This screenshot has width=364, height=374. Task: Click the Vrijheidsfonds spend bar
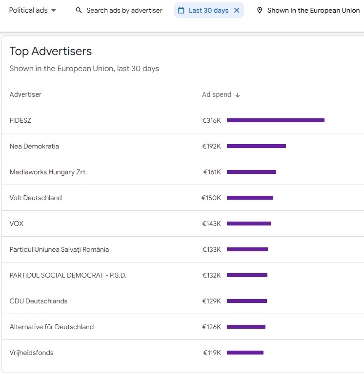pyautogui.click(x=245, y=353)
